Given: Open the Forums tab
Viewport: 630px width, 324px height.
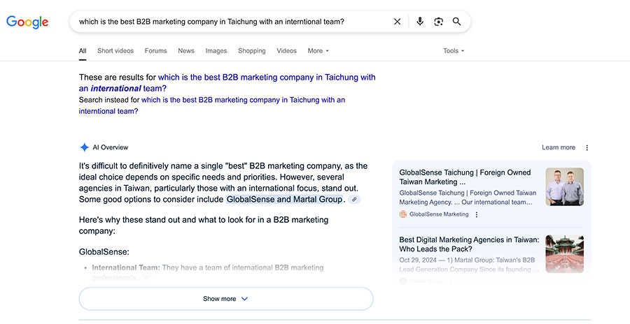Looking at the screenshot, I should point(155,51).
